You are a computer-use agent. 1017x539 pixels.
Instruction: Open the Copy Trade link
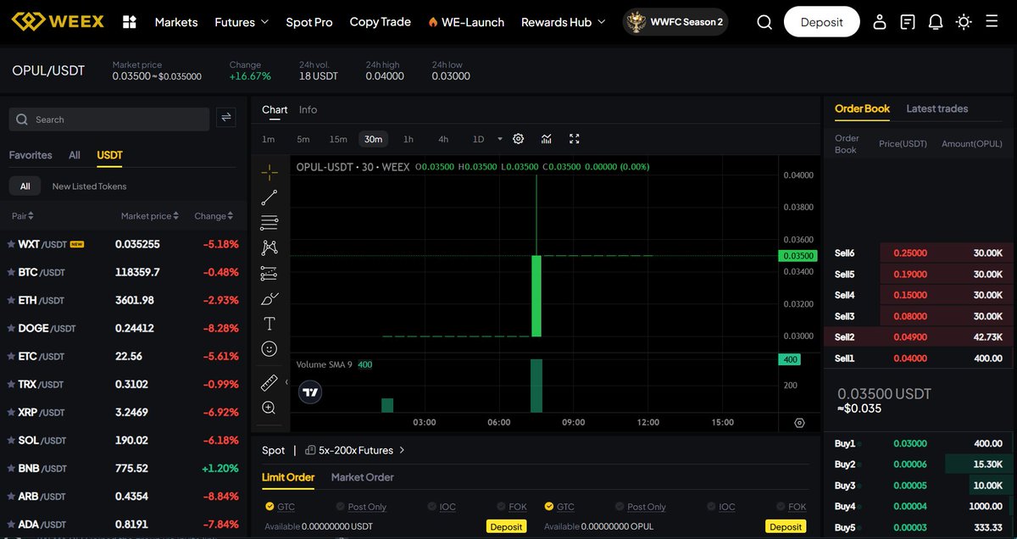(x=381, y=22)
